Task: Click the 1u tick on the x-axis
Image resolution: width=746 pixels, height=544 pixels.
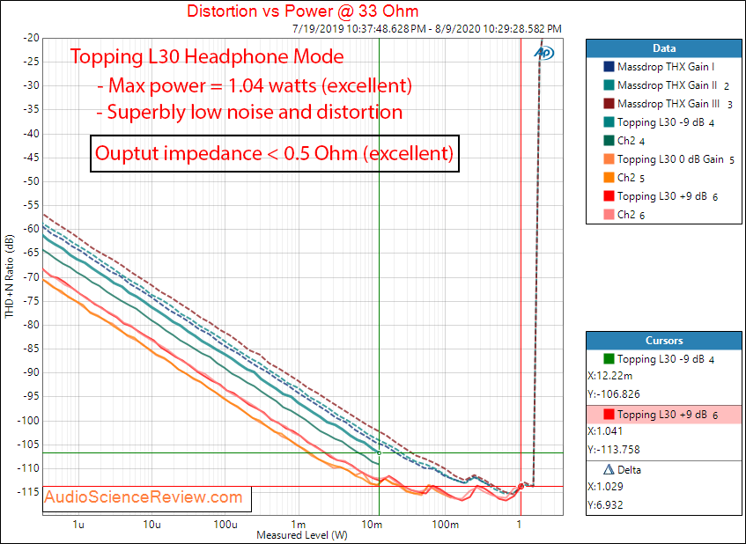Action: coord(78,525)
